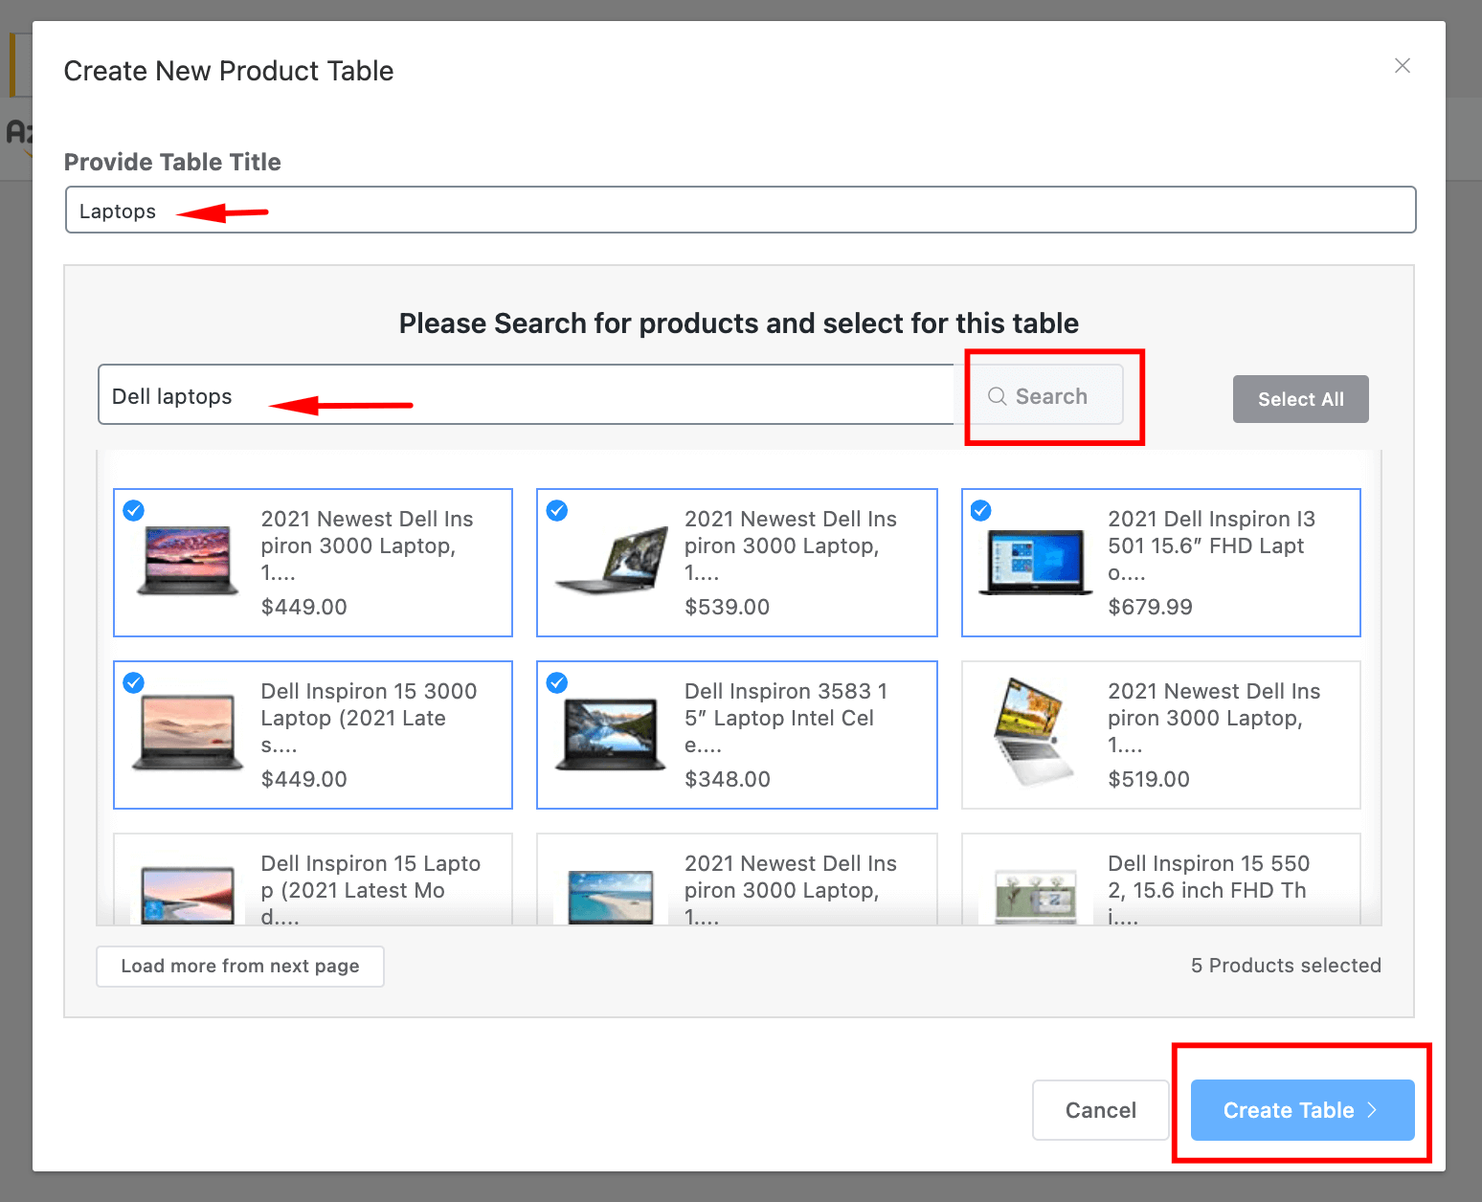Click the $348.00 price text
The height and width of the screenshot is (1202, 1482).
[x=728, y=779]
